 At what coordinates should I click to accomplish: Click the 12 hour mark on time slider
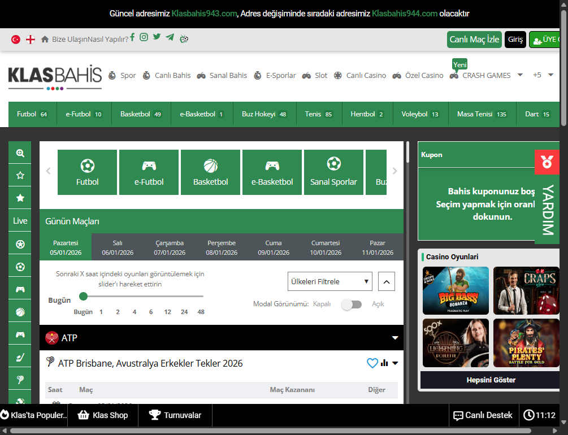click(168, 312)
